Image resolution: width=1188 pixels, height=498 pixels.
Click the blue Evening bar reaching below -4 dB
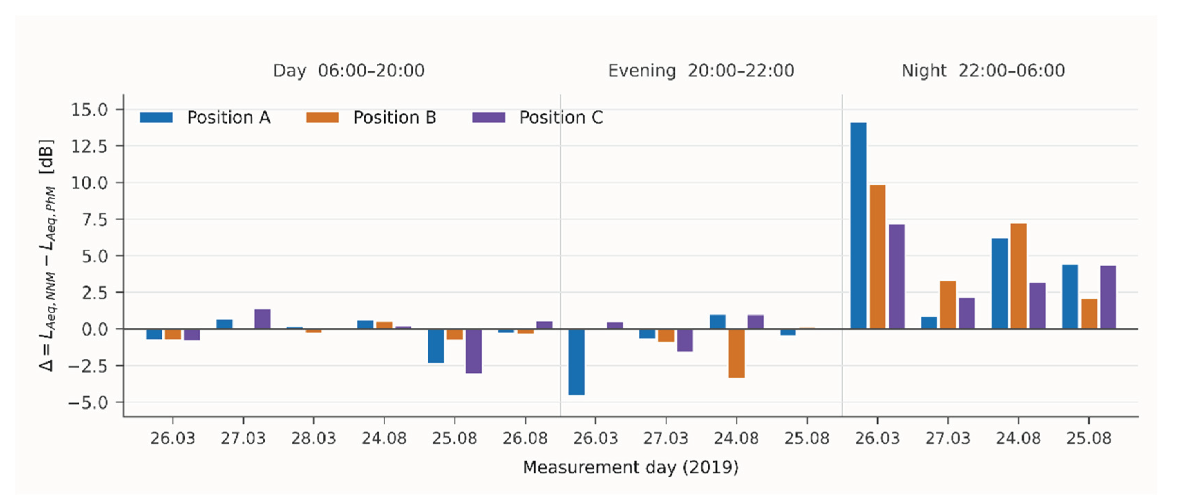coord(576,362)
